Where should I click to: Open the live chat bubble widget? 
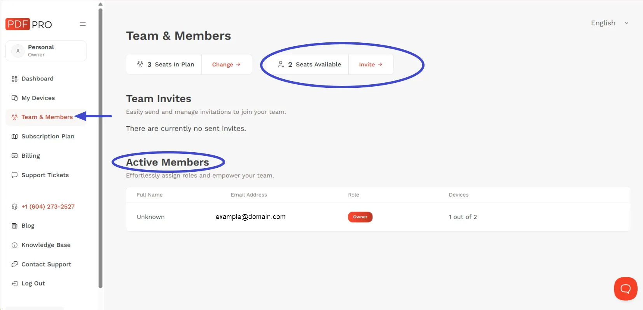coord(626,289)
